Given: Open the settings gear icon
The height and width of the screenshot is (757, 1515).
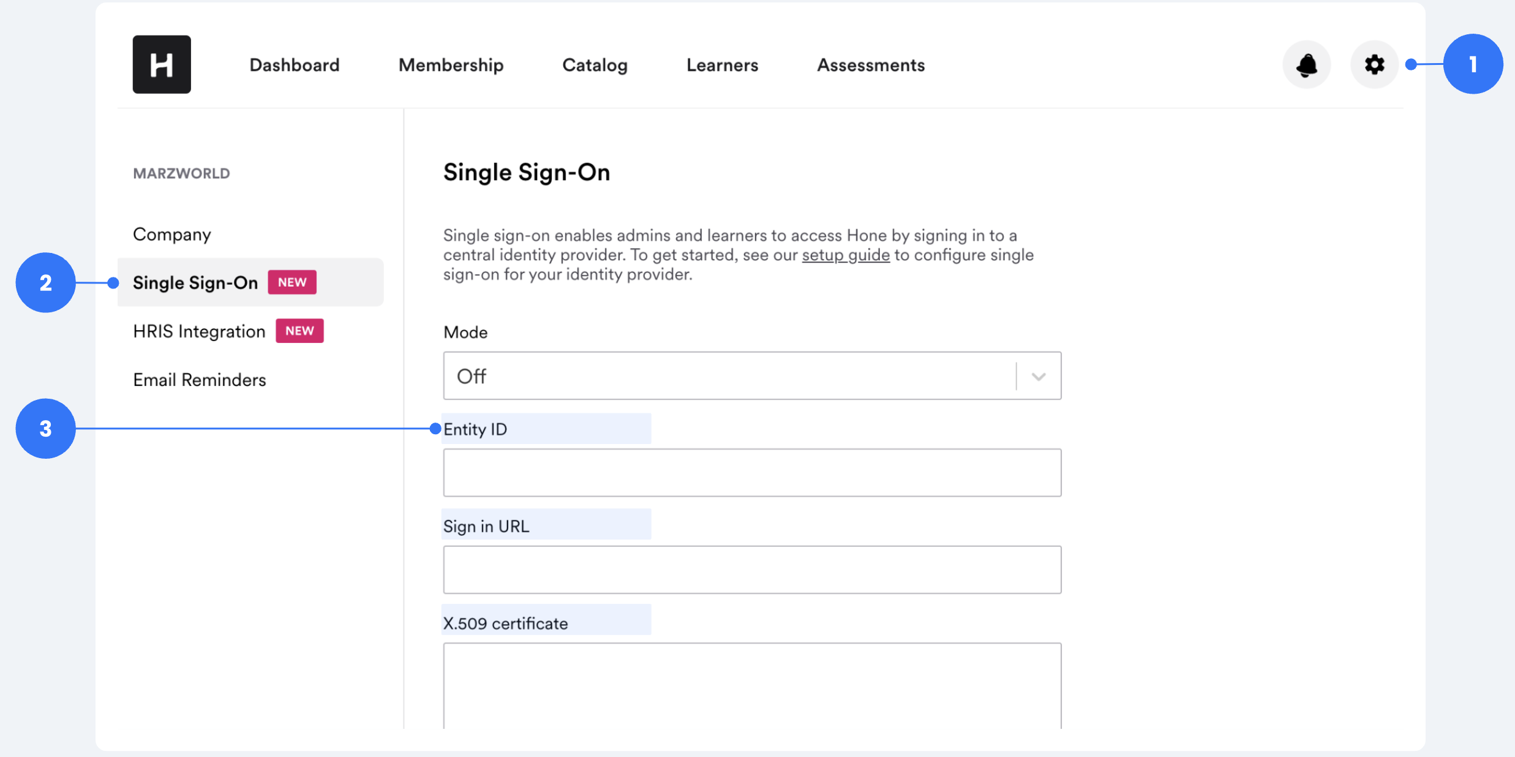Looking at the screenshot, I should (1374, 64).
